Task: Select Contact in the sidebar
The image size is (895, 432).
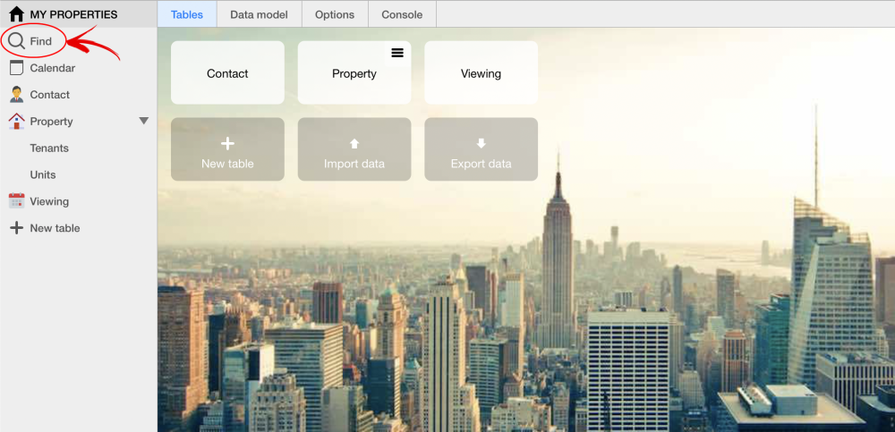Action: (x=49, y=95)
